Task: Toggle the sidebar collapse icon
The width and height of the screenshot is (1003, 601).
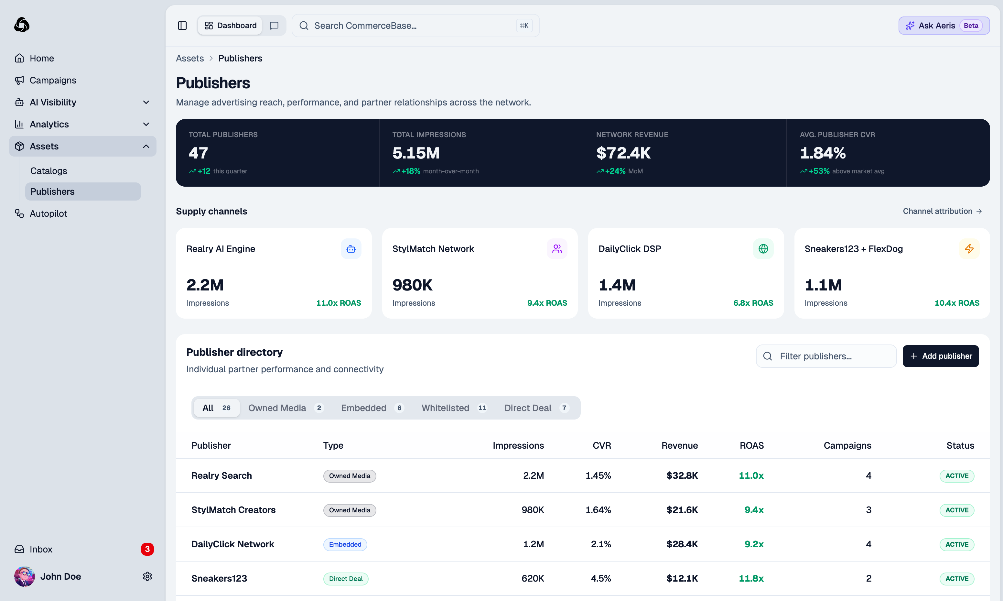Action: (182, 25)
